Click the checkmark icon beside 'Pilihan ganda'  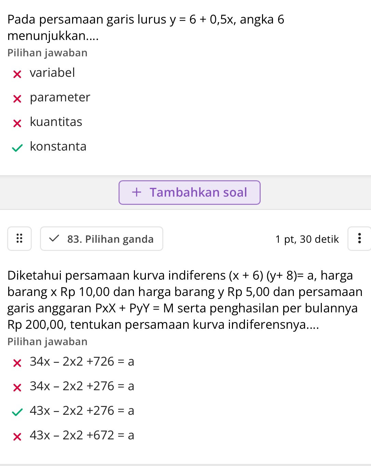[54, 239]
